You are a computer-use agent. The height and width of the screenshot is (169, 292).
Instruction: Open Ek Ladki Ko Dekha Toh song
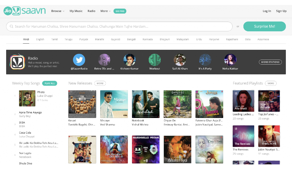pyautogui.click(x=38, y=143)
